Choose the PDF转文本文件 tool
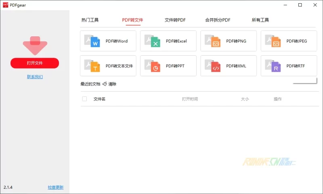This screenshot has height=194, width=323. click(x=108, y=66)
